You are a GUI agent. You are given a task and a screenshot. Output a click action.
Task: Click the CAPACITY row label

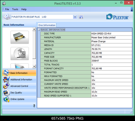coord(49,53)
